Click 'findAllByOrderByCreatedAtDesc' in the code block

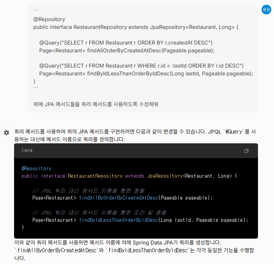click(119, 198)
